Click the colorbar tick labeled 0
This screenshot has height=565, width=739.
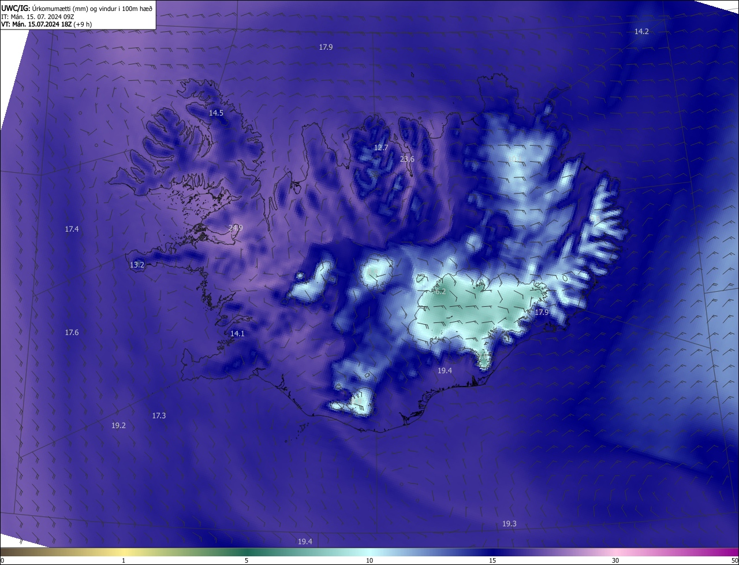(x=2, y=560)
